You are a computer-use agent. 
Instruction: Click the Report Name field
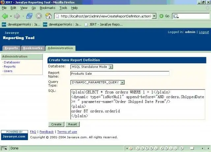pyautogui.click(x=120, y=73)
